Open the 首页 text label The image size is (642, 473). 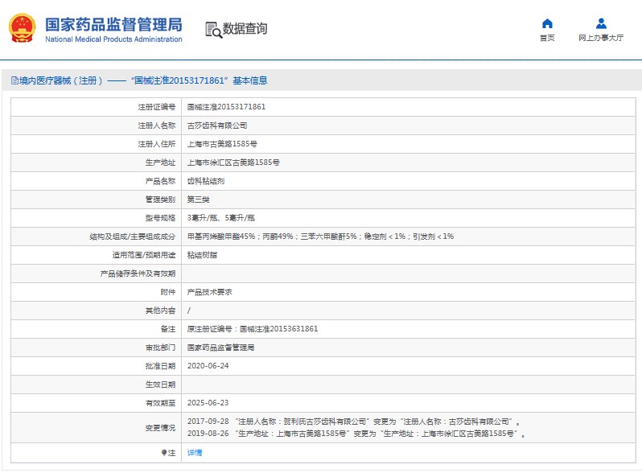click(x=547, y=38)
